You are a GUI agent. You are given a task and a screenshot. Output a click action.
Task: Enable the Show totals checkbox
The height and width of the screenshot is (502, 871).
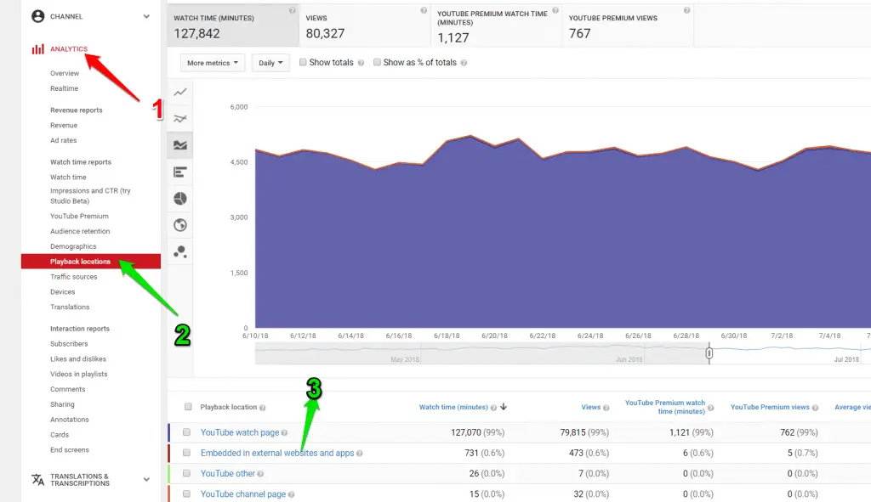[x=302, y=62]
